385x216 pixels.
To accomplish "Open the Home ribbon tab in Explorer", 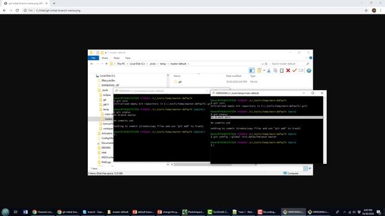I will 105,58.
